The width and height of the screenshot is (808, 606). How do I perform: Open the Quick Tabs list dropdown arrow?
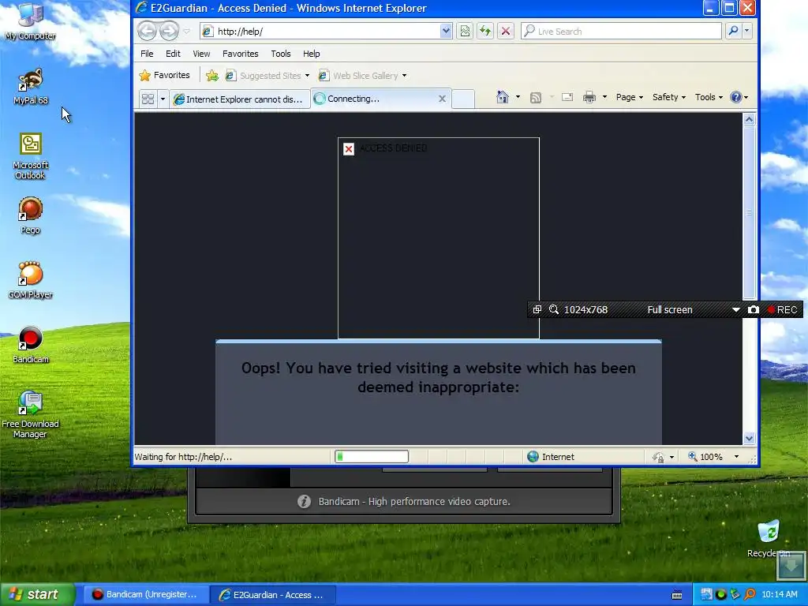pyautogui.click(x=163, y=99)
